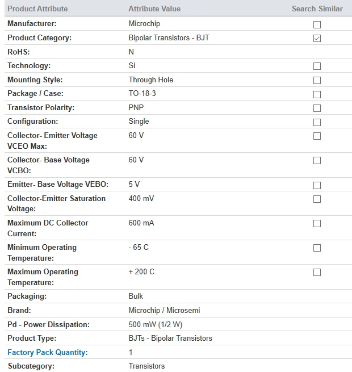Click the Microchip manufacturer value
The height and width of the screenshot is (372, 352).
(x=144, y=23)
